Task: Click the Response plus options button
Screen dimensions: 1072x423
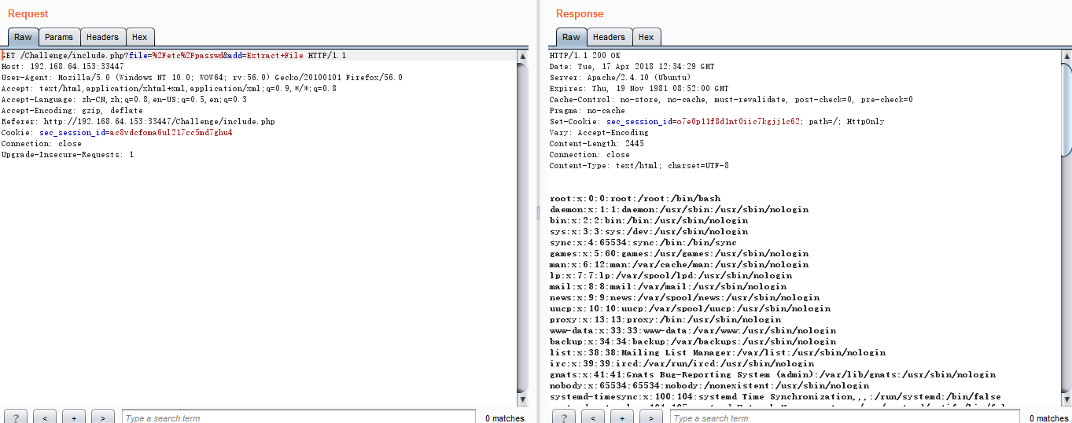Action: coord(622,417)
